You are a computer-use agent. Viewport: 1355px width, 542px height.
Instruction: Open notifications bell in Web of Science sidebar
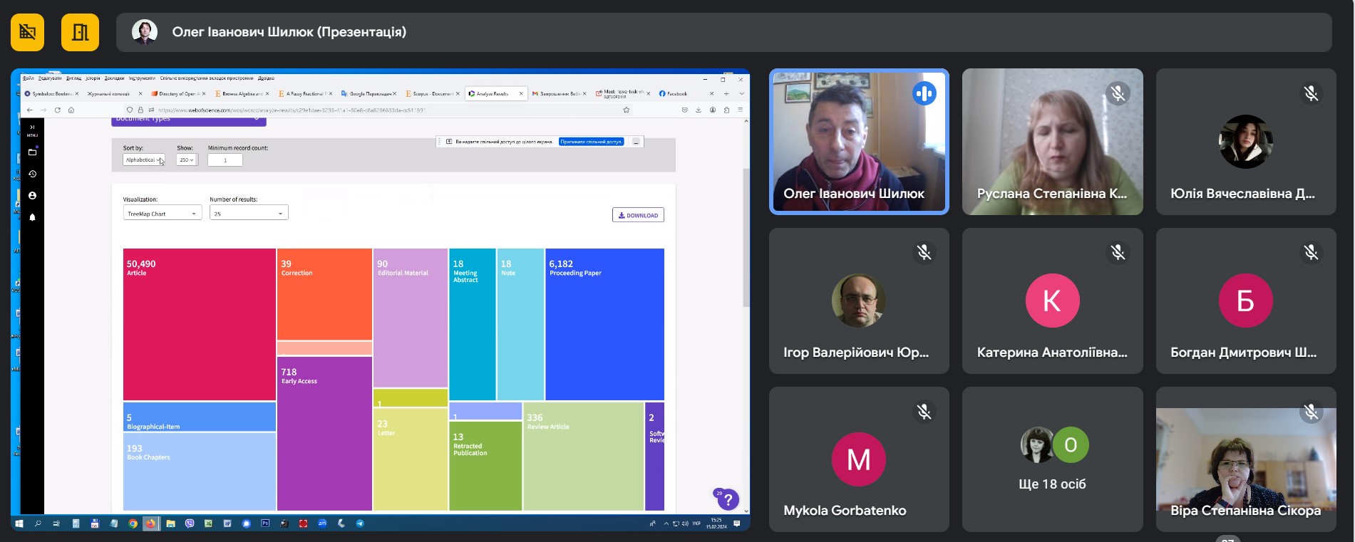(32, 217)
